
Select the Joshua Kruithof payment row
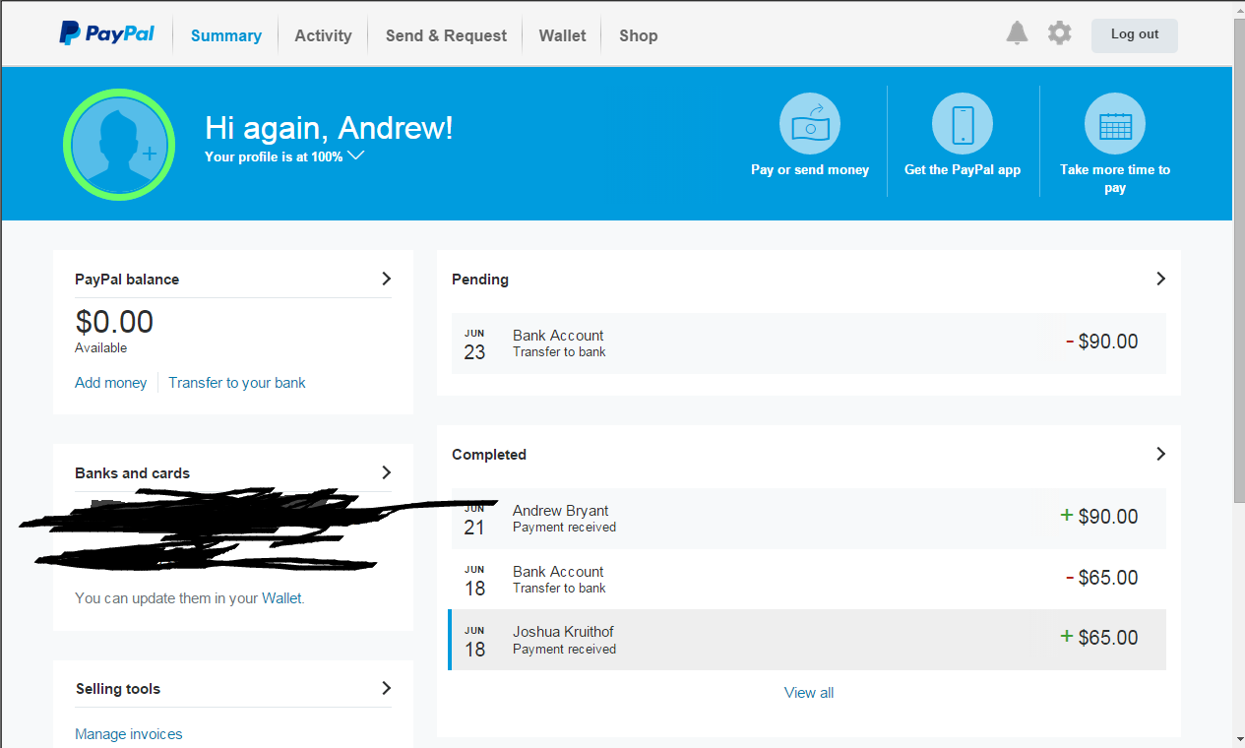point(807,640)
